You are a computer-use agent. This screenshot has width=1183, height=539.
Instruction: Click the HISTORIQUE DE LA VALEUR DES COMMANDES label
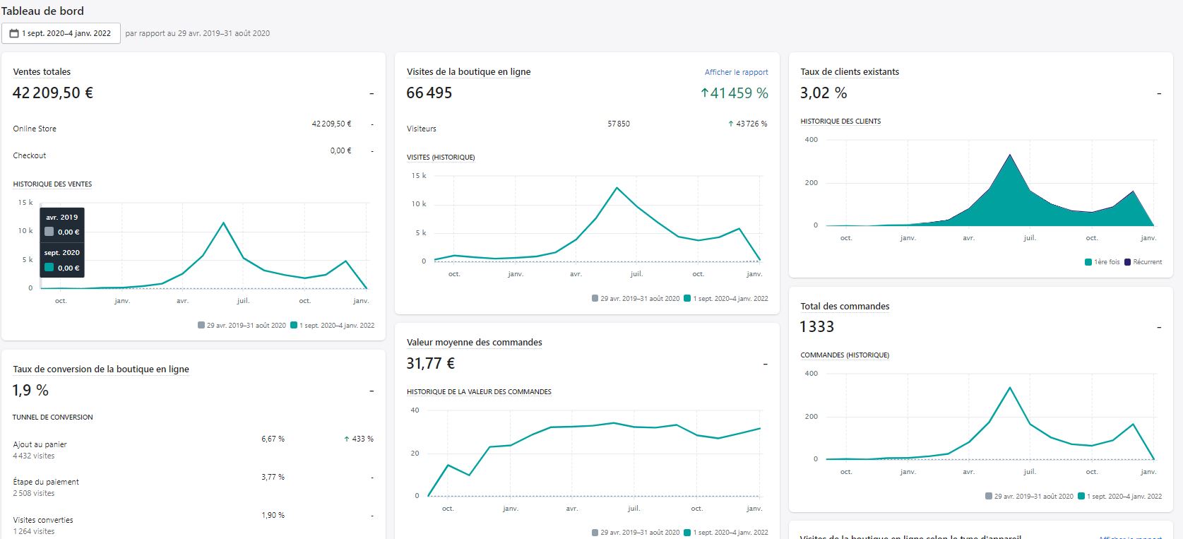(x=479, y=392)
